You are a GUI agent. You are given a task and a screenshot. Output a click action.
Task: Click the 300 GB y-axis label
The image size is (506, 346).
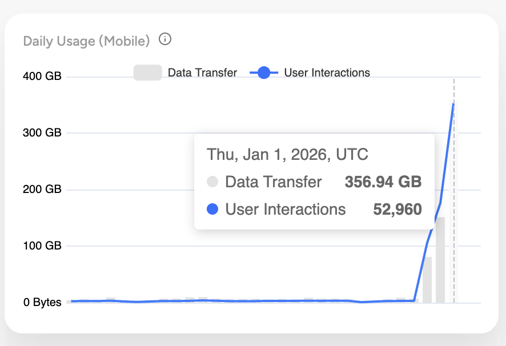(x=42, y=132)
